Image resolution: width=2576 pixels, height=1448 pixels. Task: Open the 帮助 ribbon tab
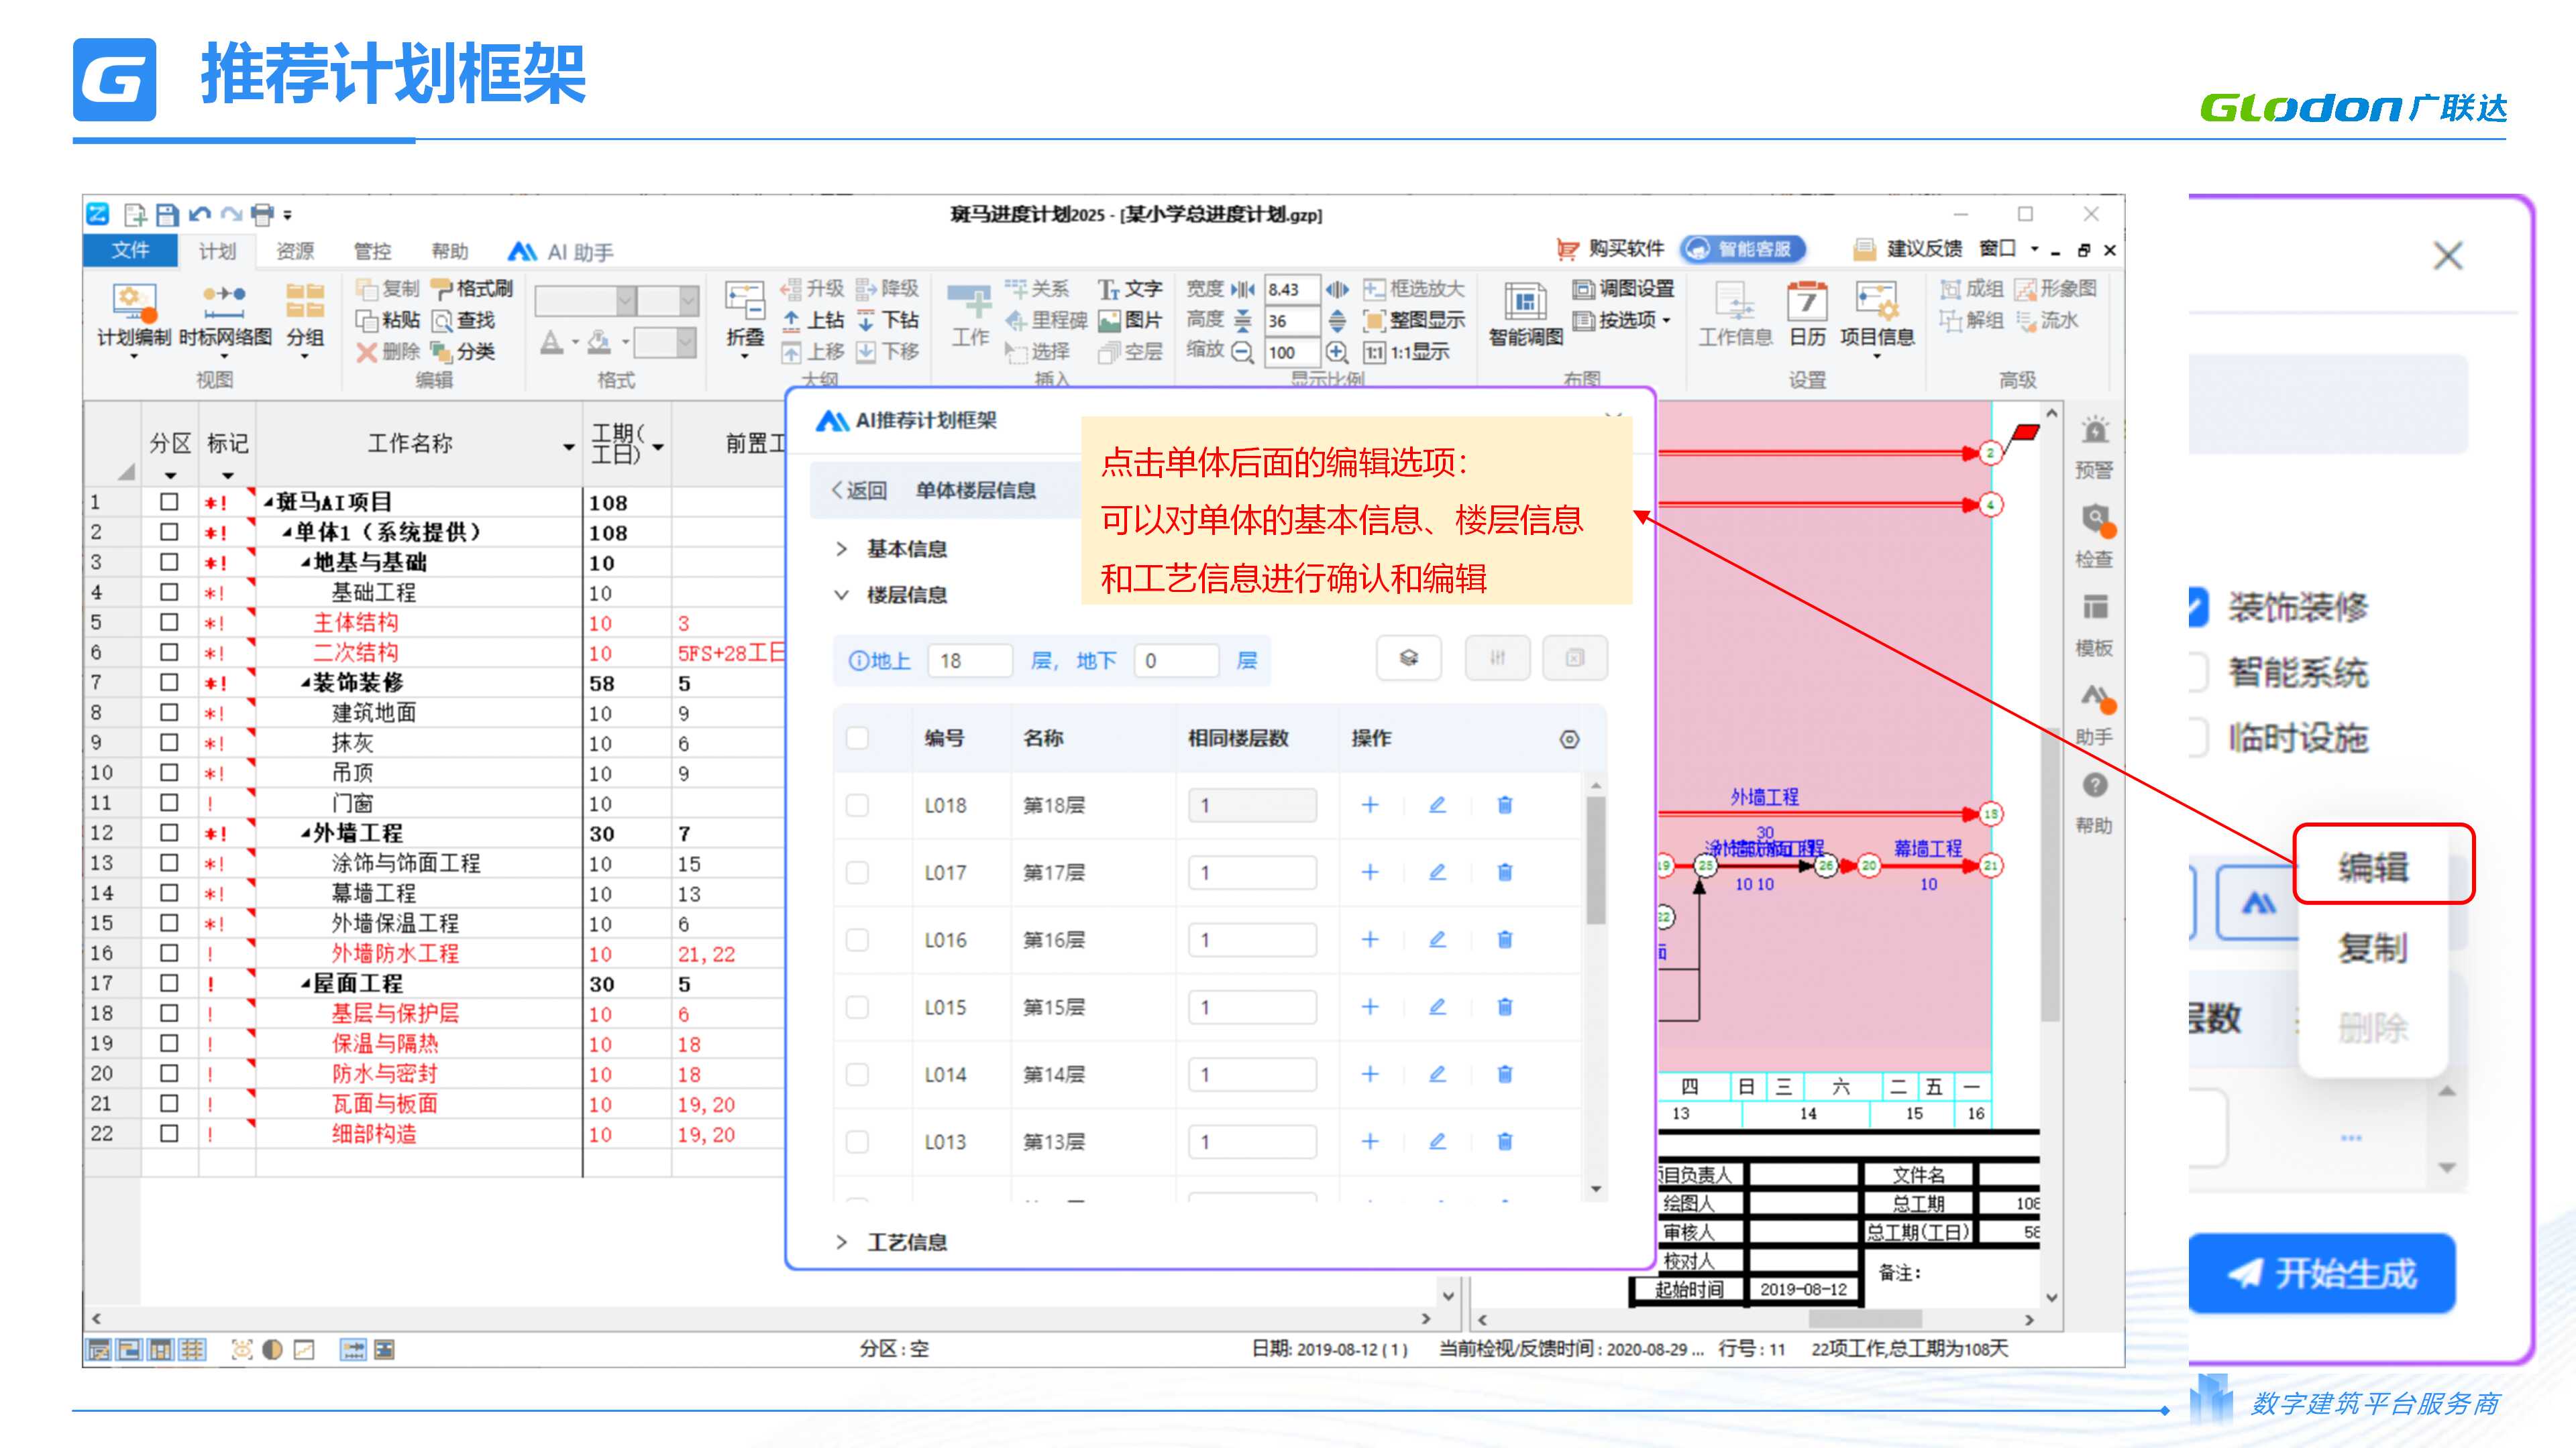coord(449,251)
